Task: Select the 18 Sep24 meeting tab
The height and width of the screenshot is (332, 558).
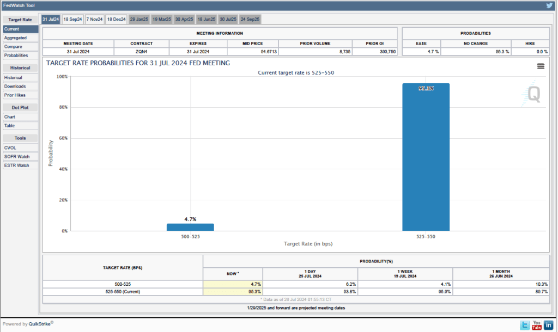Action: tap(72, 19)
